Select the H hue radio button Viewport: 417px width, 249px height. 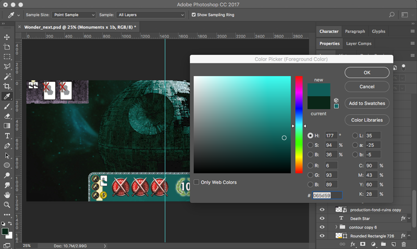[x=310, y=135]
